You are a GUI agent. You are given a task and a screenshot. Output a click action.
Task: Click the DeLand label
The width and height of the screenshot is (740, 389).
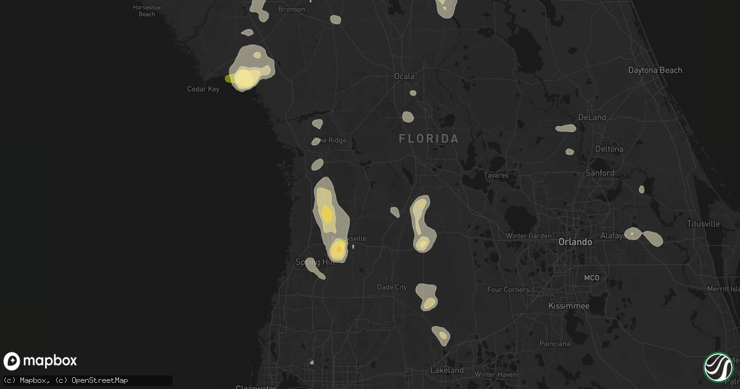[592, 117]
